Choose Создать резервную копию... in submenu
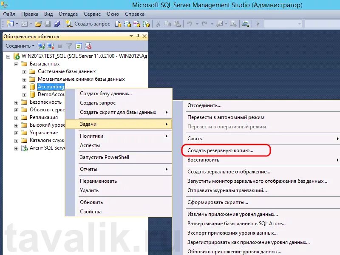340x255 pixels. [220, 150]
